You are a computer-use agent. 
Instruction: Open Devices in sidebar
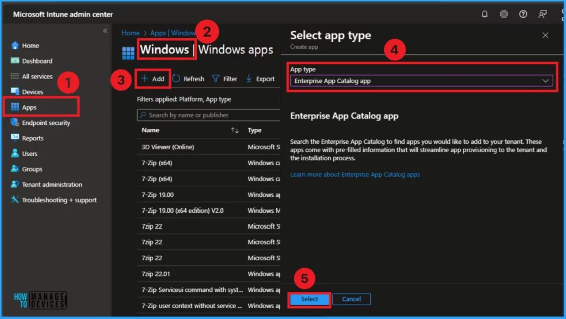point(33,92)
